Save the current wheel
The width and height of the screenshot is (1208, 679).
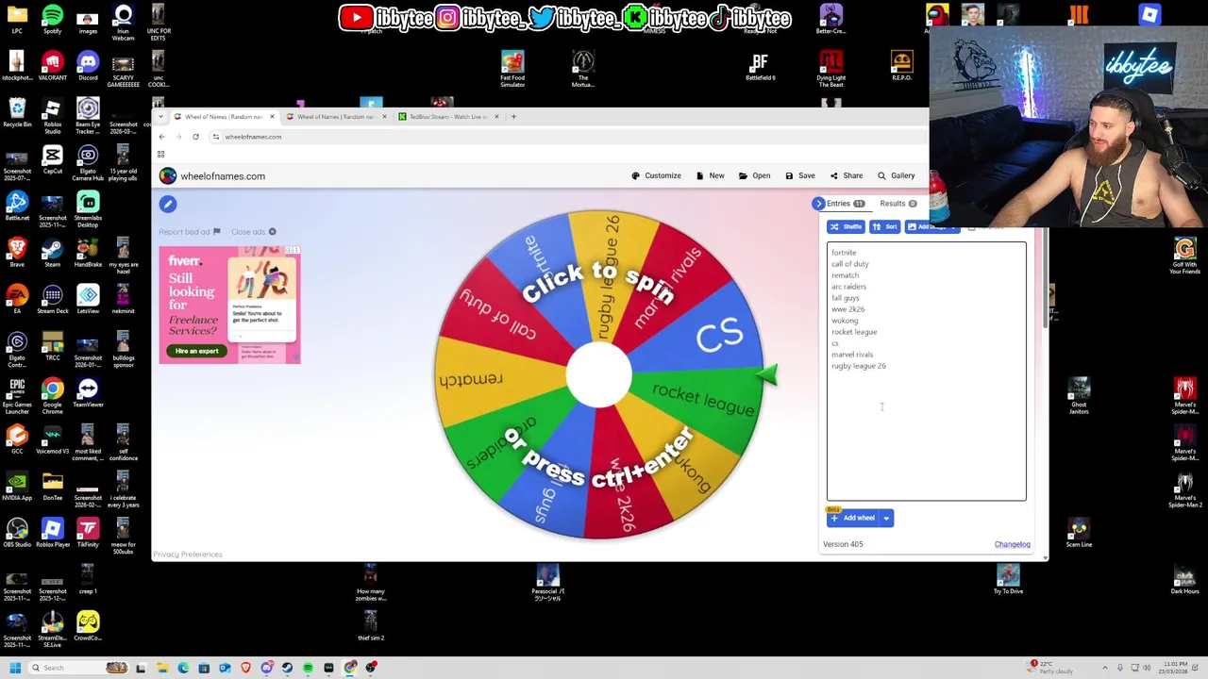click(x=800, y=175)
